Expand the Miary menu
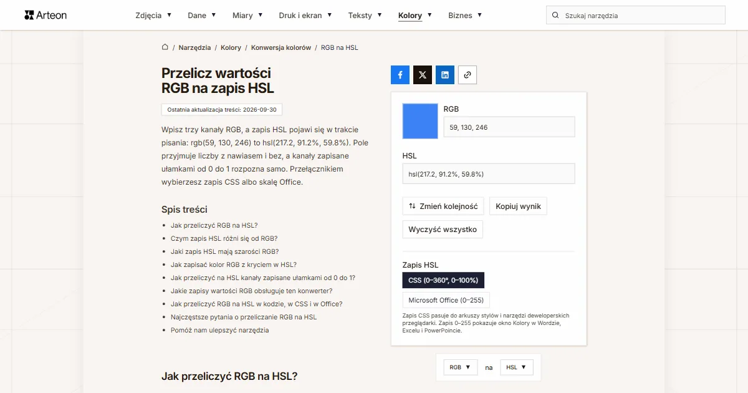 coord(247,15)
